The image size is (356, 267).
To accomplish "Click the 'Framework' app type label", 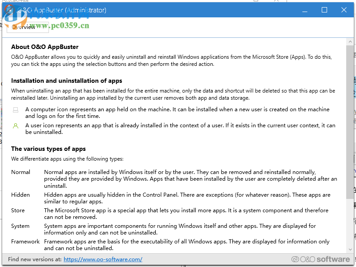I will (25, 241).
